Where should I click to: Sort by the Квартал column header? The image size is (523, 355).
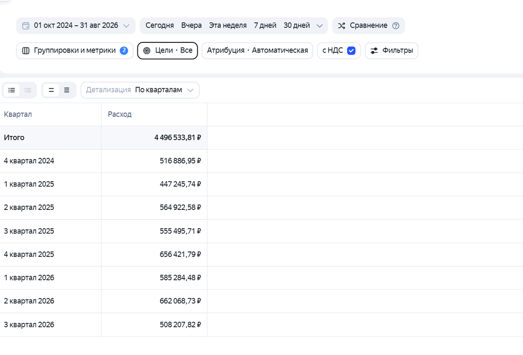pos(18,114)
